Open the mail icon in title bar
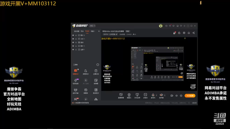 click(x=170, y=26)
